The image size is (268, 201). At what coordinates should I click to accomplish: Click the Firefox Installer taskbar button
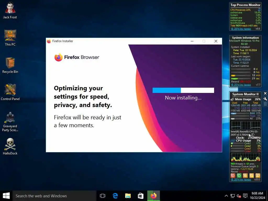click(x=153, y=196)
